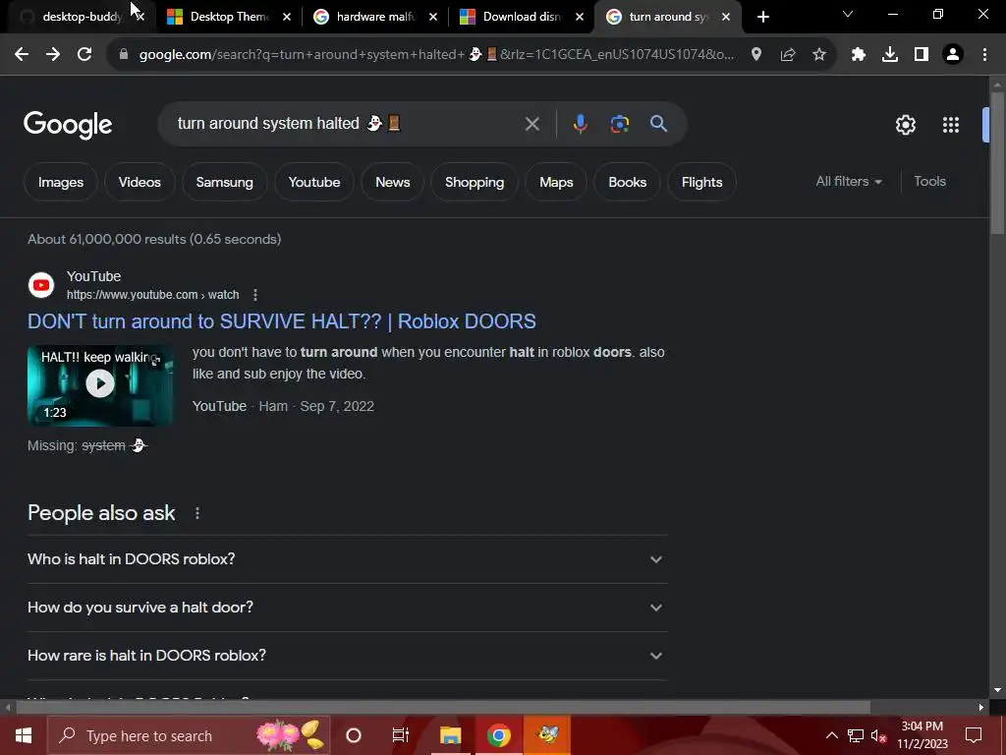Screen dimensions: 1006x755
Task: Go forward using the forward arrow
Action: tap(53, 55)
